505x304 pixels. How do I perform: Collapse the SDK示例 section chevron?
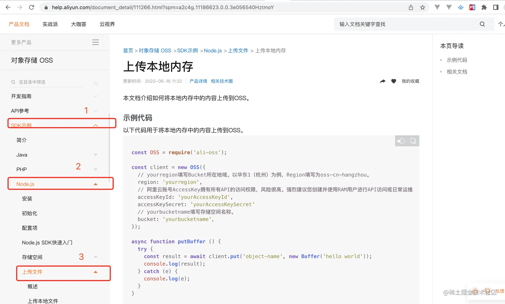[x=96, y=125]
